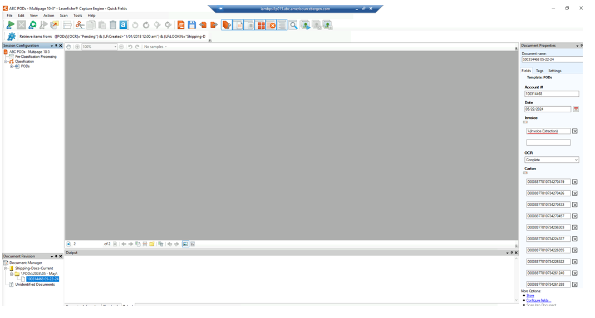The height and width of the screenshot is (318, 595).
Task: Click the orange document icon in the toolbar
Action: pos(181,25)
